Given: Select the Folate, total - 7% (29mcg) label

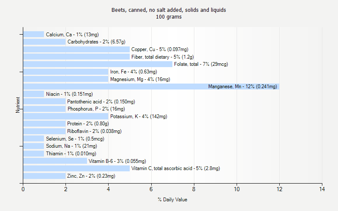Looking at the screenshot, I should 201,64.
